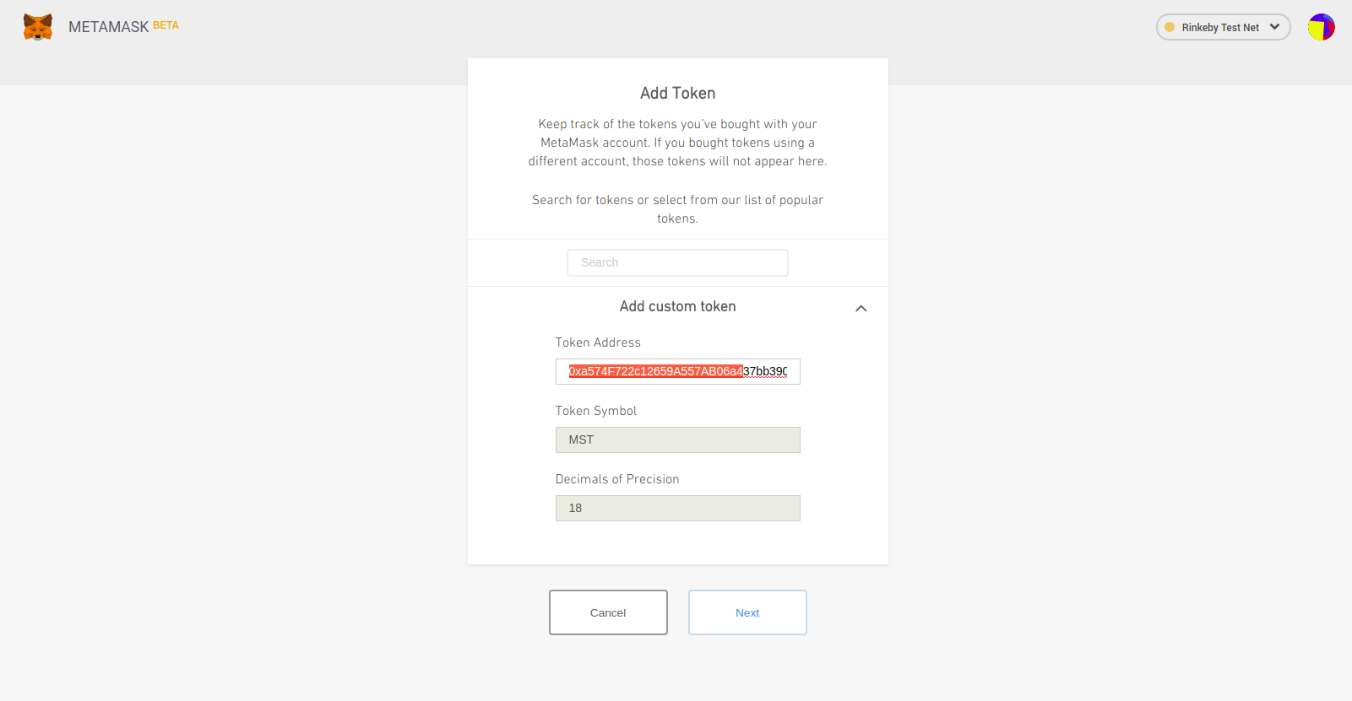Click the Decimals of Precision field
This screenshot has height=701, width=1352.
coord(677,508)
